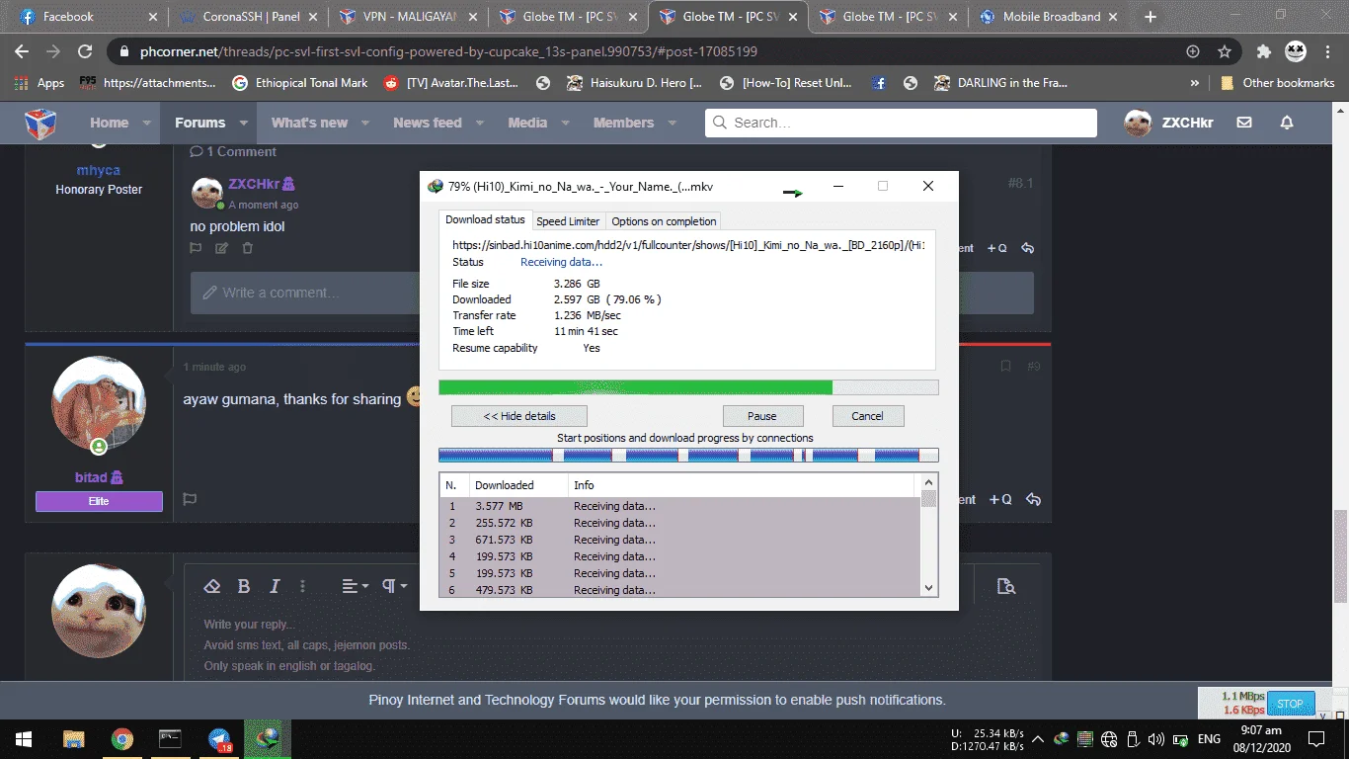Open the inbox envelope icon
Viewport: 1349px width, 759px height.
click(1244, 123)
